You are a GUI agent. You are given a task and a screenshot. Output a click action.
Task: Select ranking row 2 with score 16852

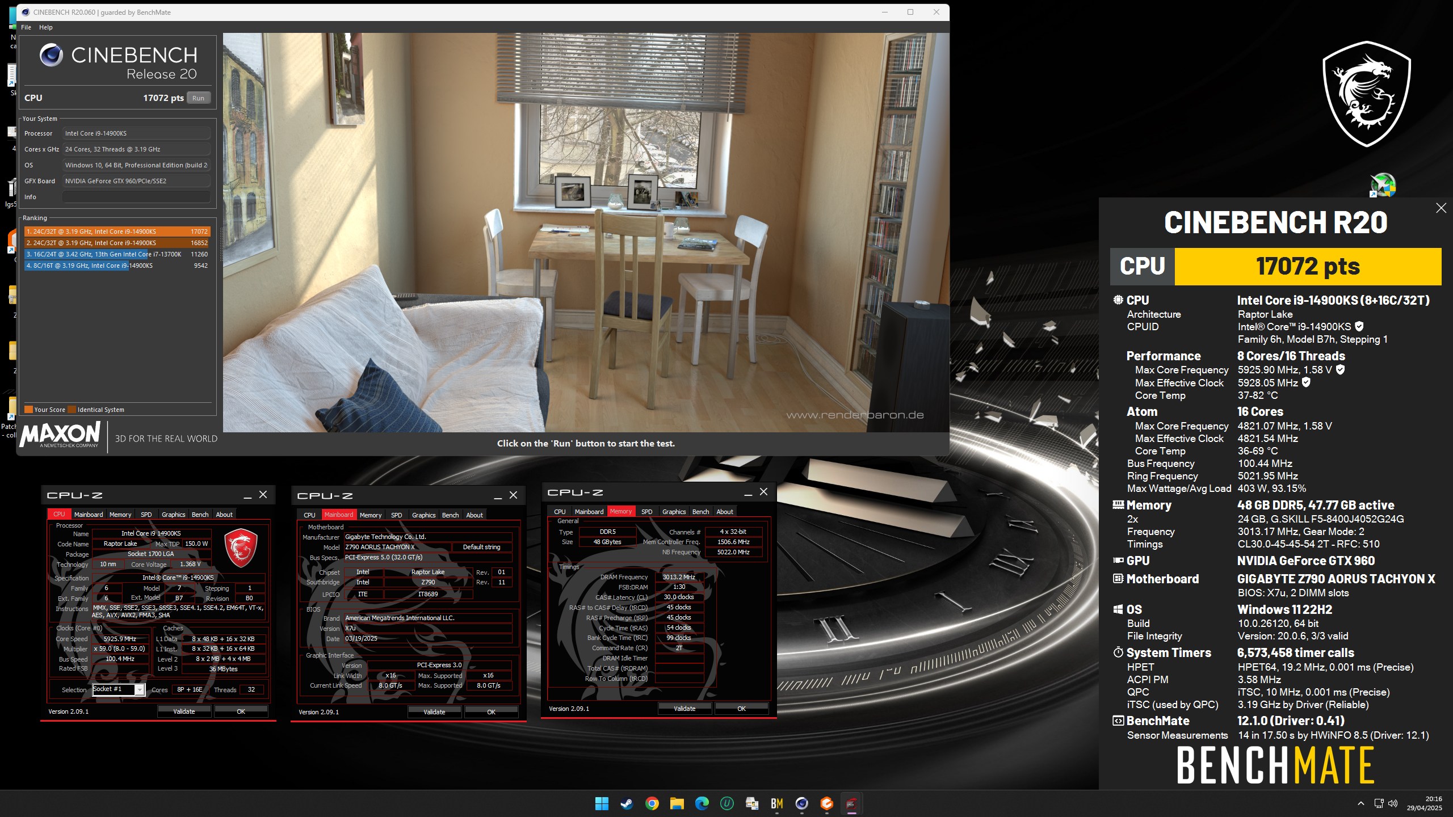(117, 243)
